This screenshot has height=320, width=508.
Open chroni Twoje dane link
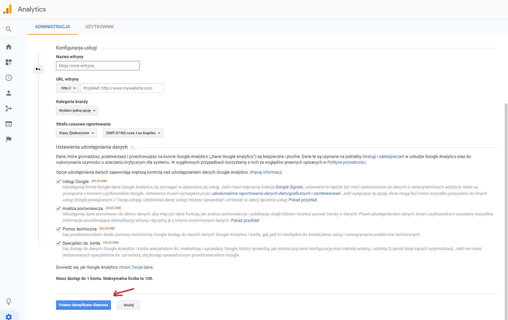point(136,267)
